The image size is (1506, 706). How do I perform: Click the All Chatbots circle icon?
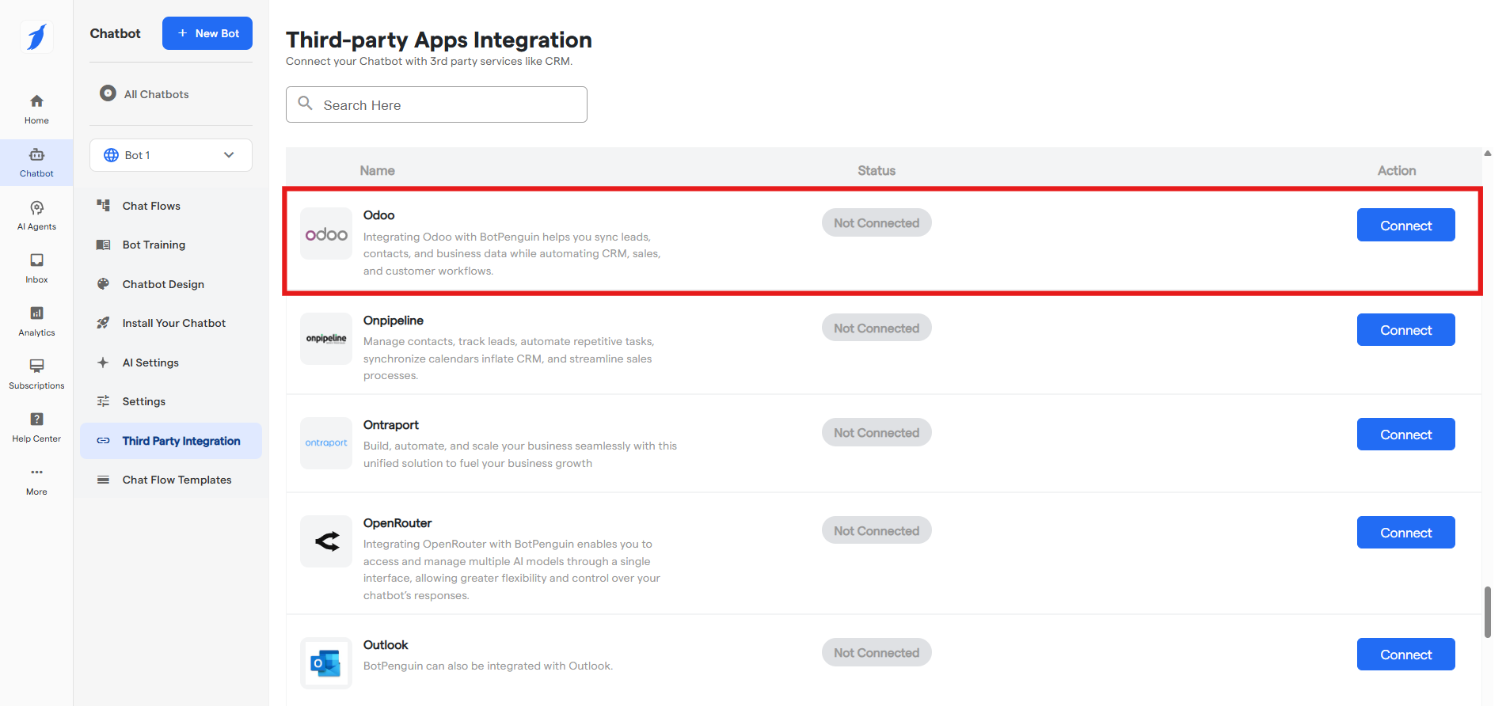point(108,93)
